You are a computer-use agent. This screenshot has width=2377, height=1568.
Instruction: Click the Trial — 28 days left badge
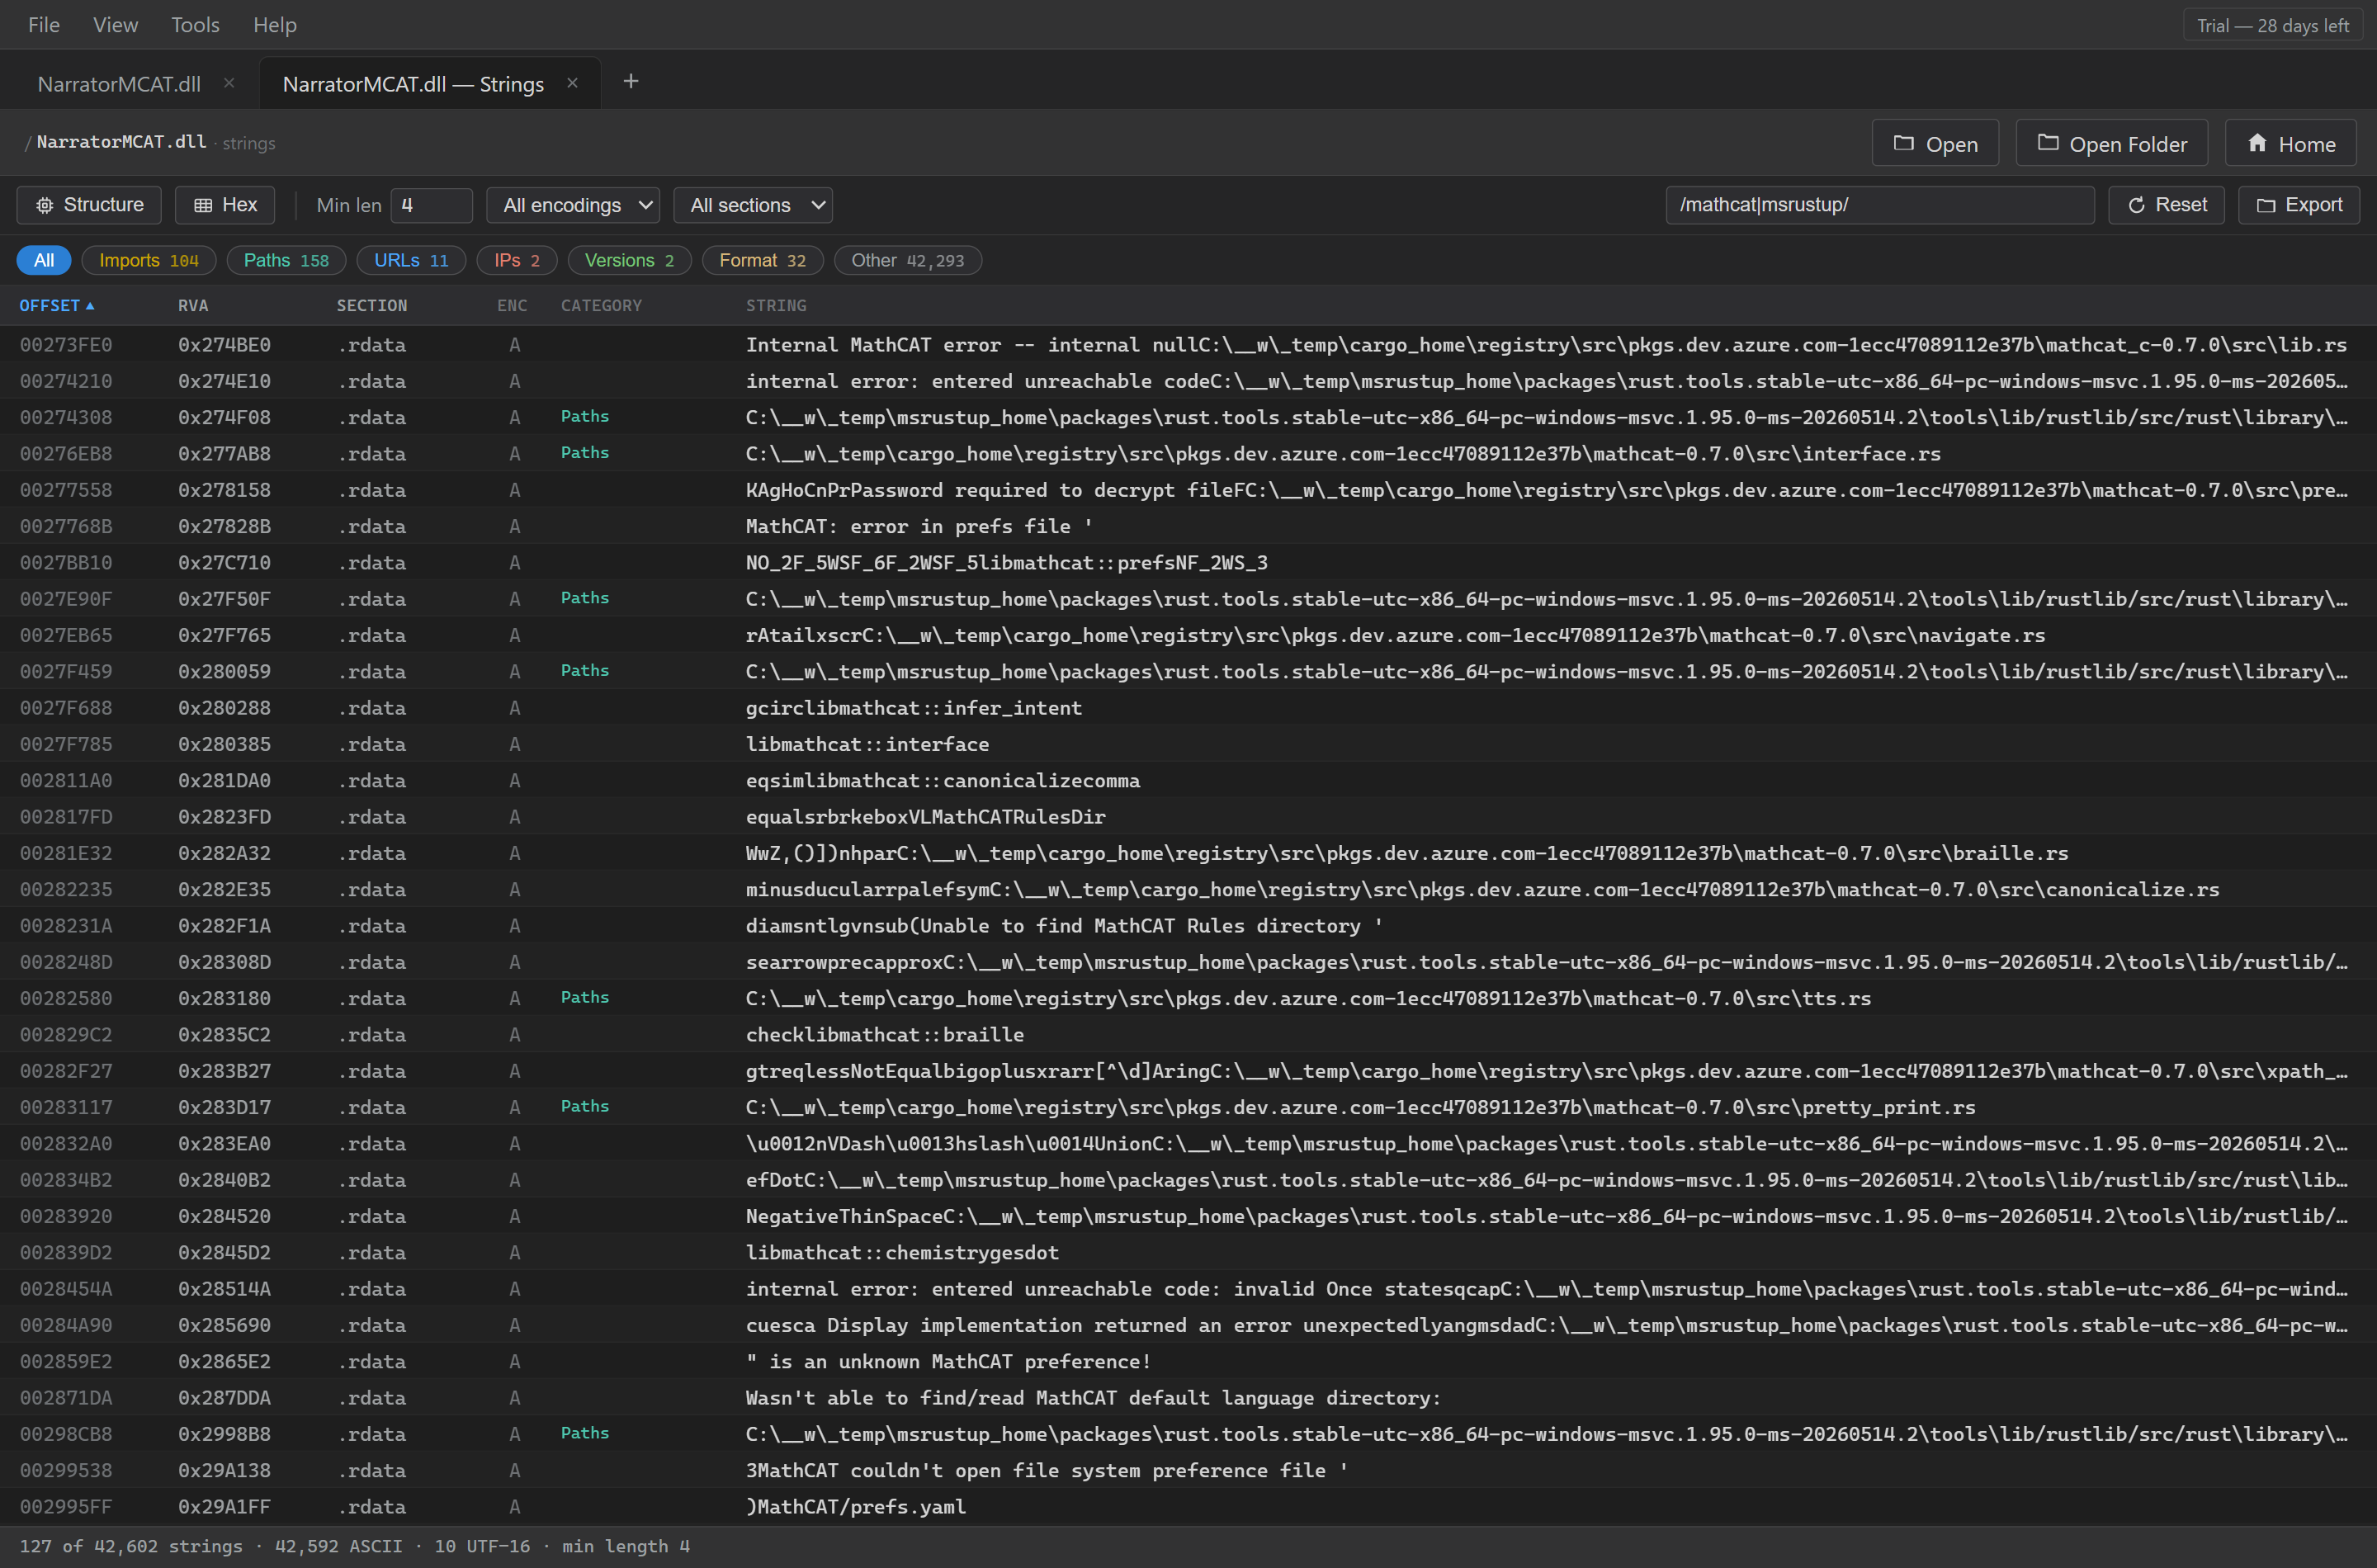[2273, 25]
